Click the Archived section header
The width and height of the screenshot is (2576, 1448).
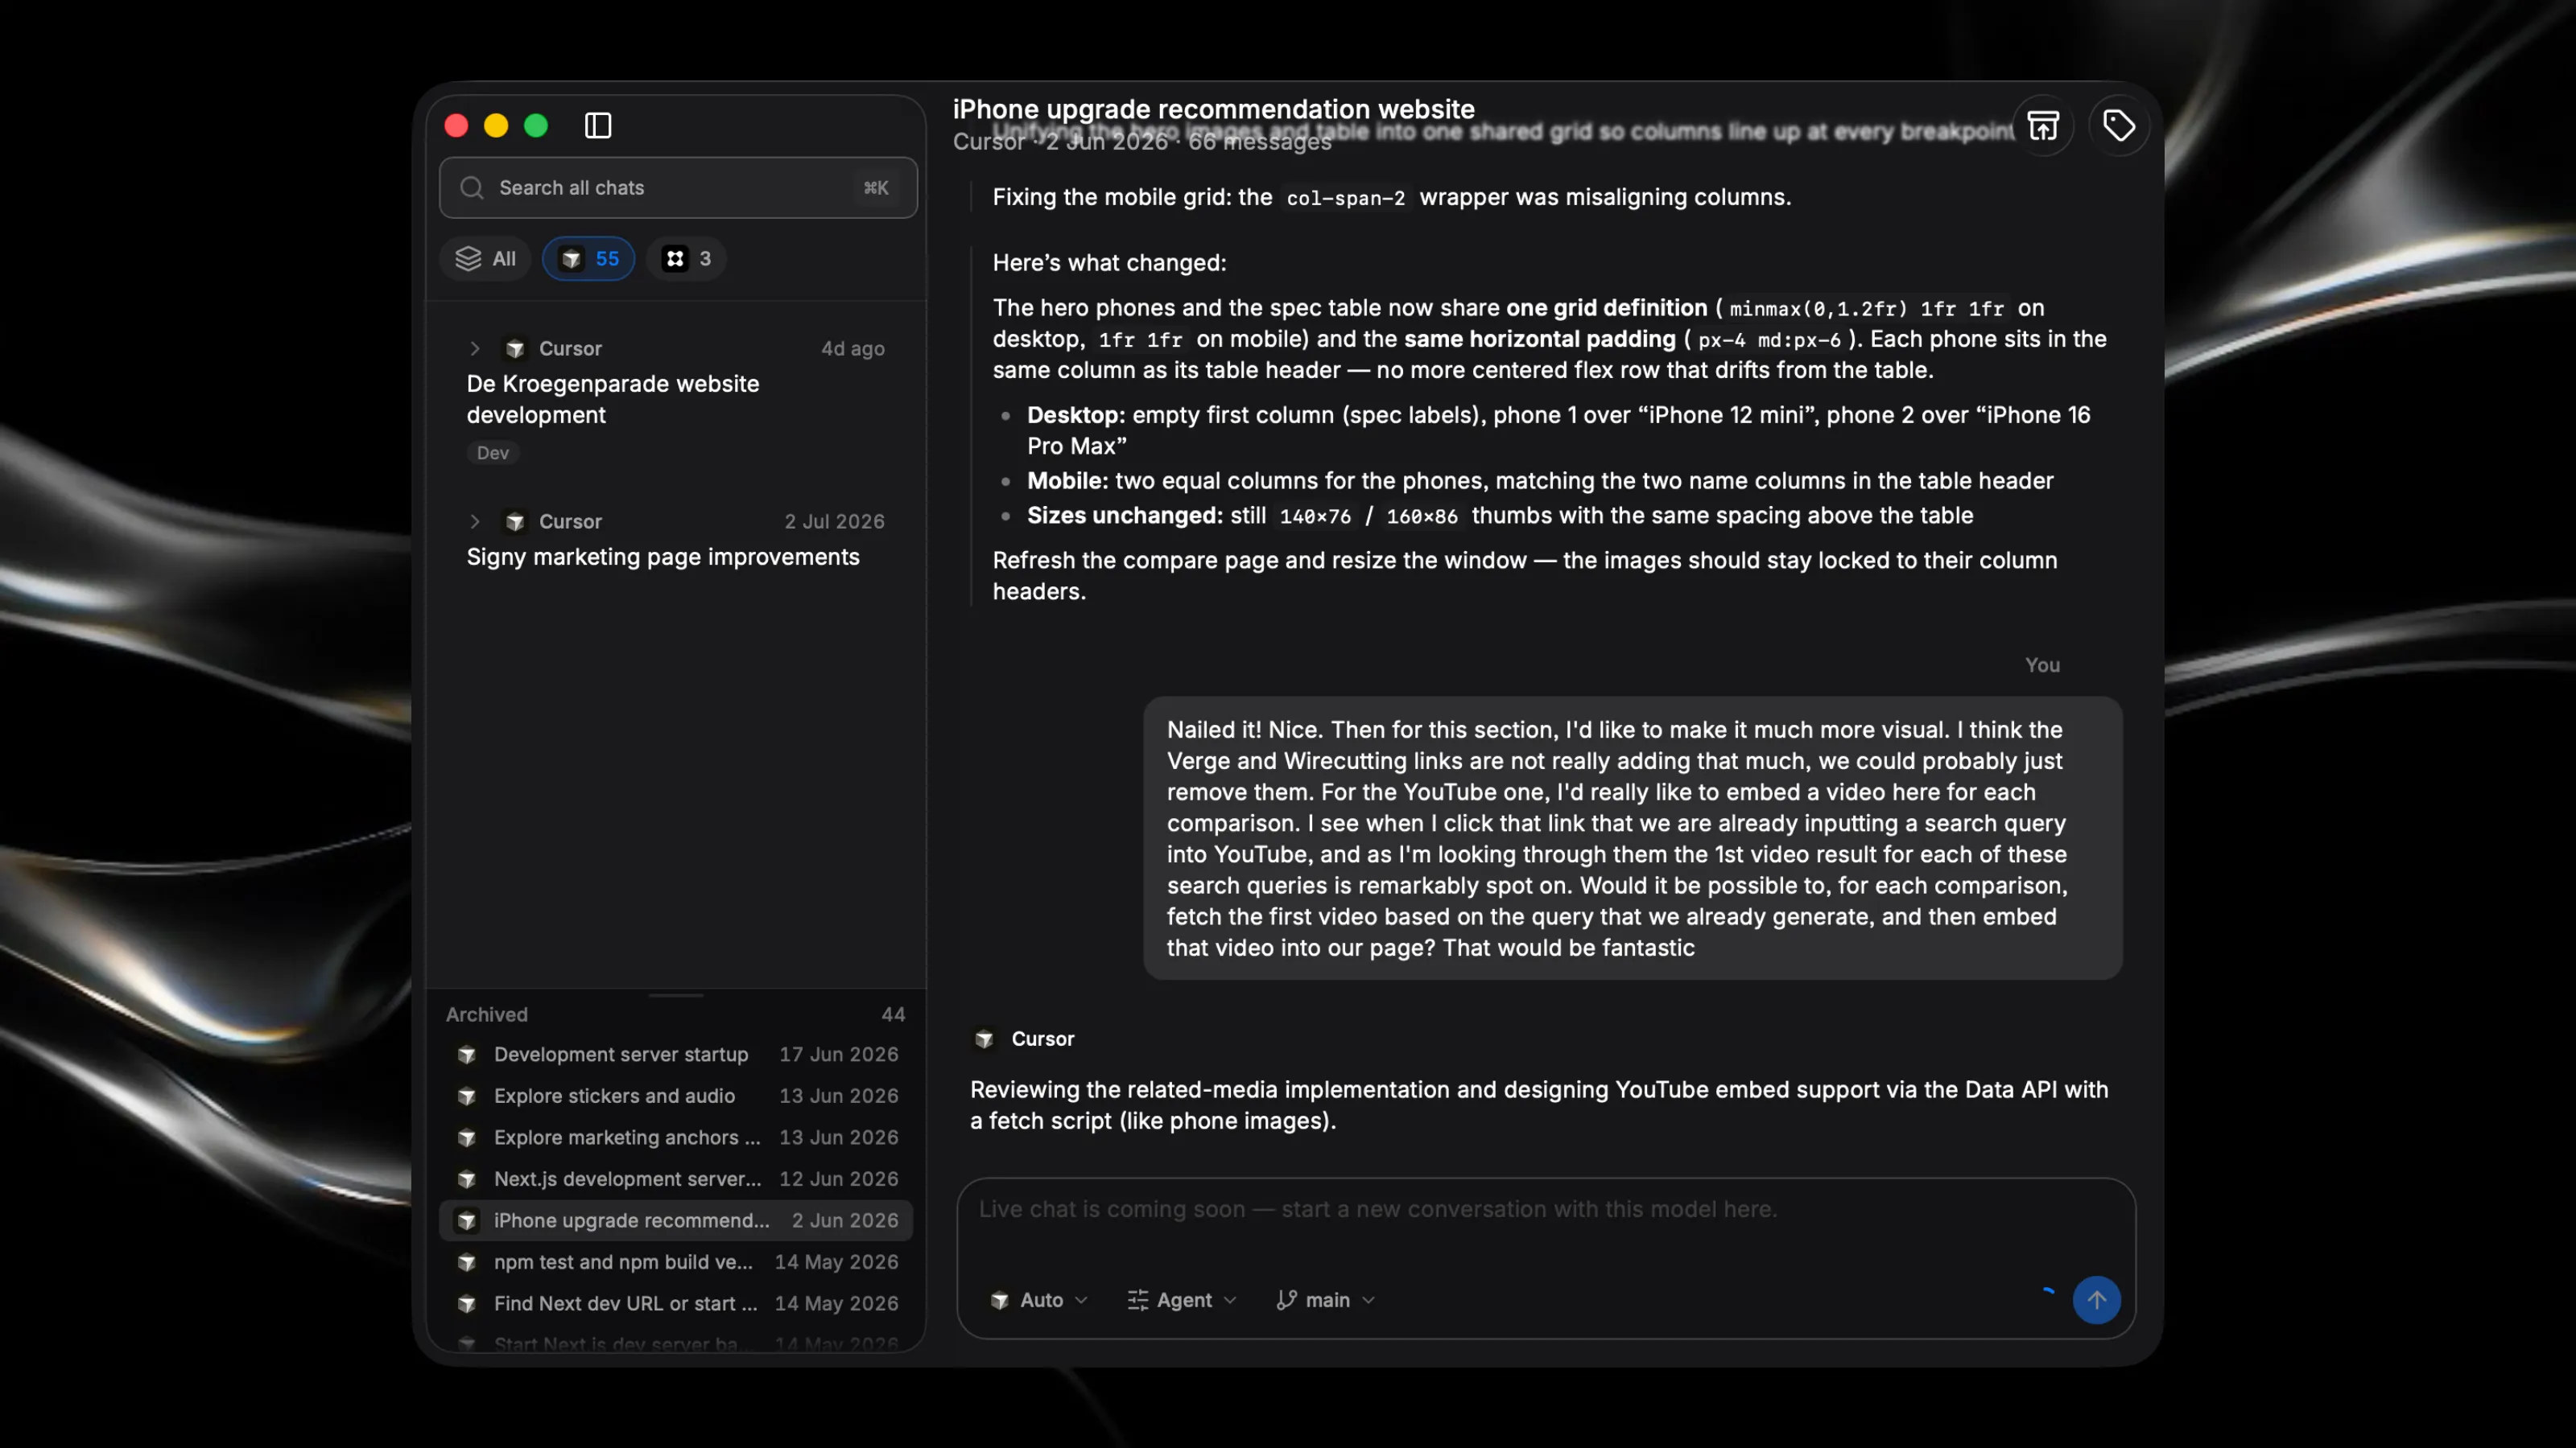pyautogui.click(x=487, y=1014)
